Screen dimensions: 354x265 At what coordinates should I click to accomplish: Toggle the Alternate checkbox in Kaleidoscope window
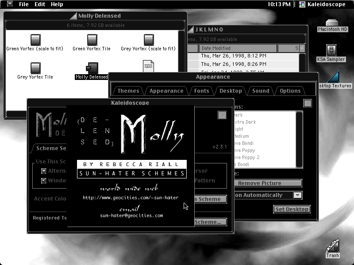click(44, 171)
